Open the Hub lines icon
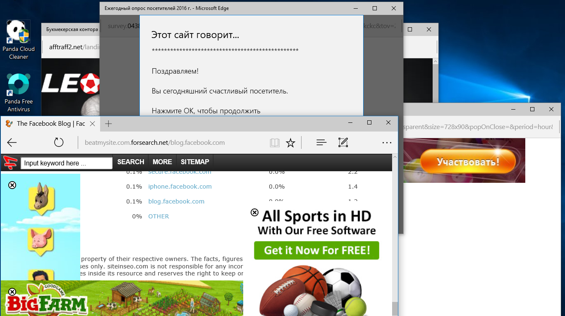The width and height of the screenshot is (565, 316). 321,143
